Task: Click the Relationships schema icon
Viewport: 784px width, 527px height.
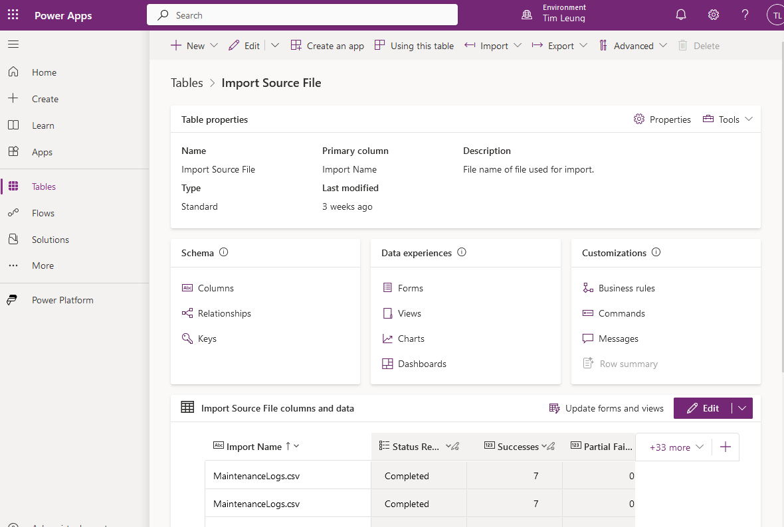Action: point(187,313)
